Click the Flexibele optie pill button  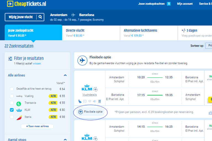pos(91,112)
